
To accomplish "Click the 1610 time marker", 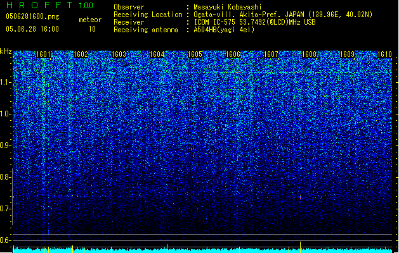I will click(x=384, y=54).
